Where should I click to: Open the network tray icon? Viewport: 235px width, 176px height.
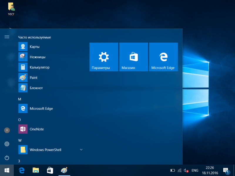(x=179, y=170)
